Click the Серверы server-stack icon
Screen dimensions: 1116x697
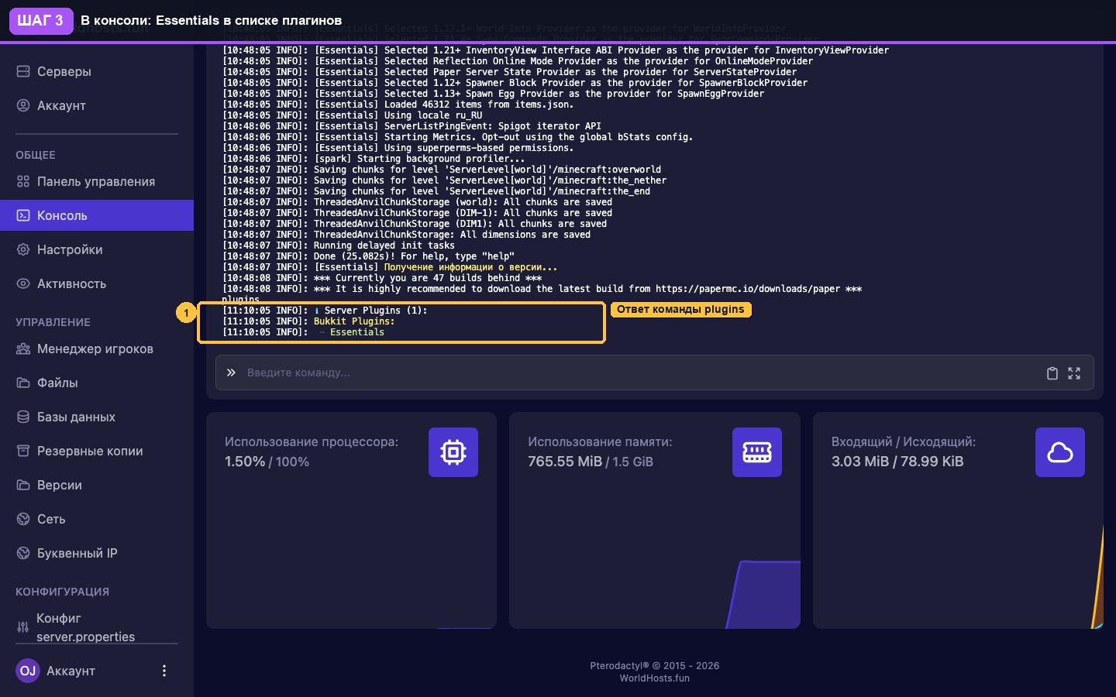pyautogui.click(x=23, y=71)
